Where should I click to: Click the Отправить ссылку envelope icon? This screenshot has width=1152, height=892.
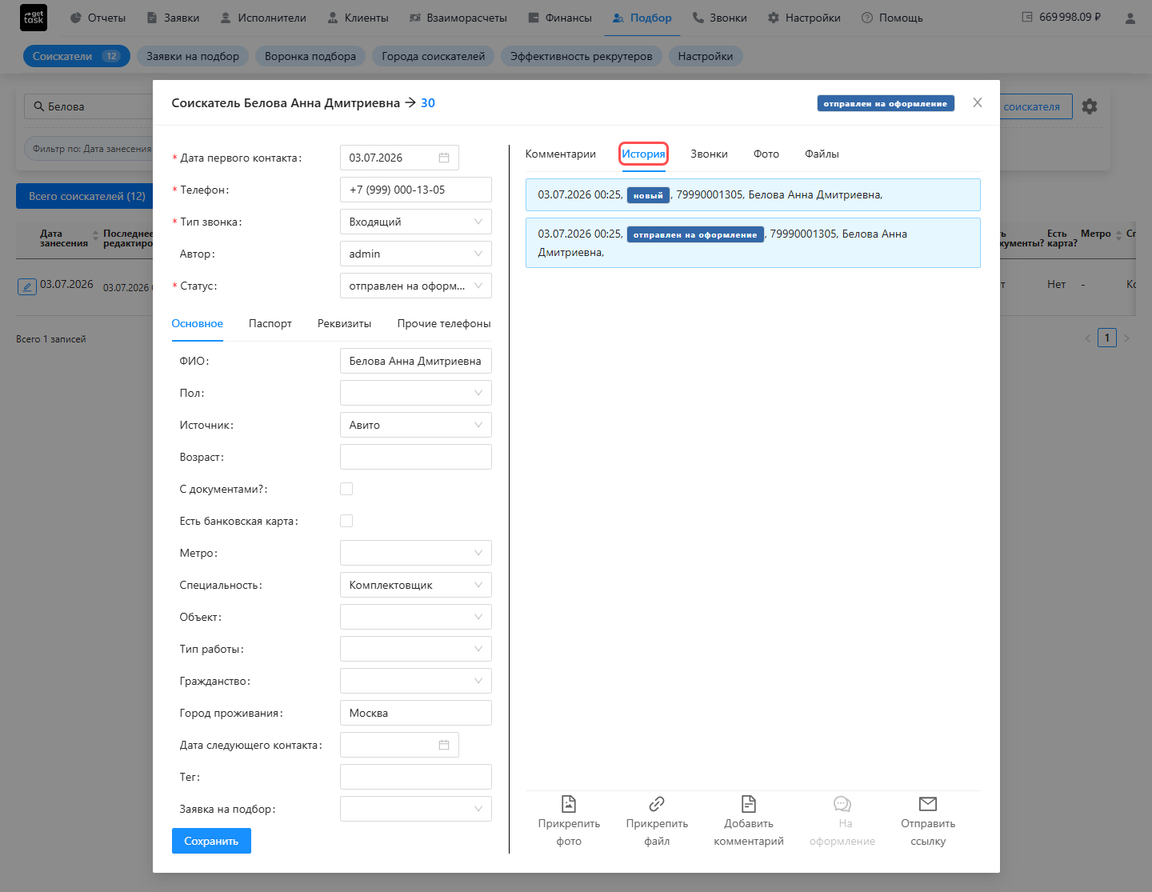(x=928, y=803)
